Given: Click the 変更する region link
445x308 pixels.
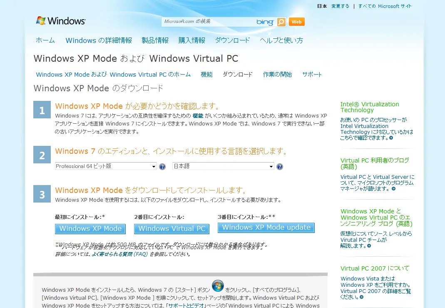Looking at the screenshot, I should [x=340, y=6].
